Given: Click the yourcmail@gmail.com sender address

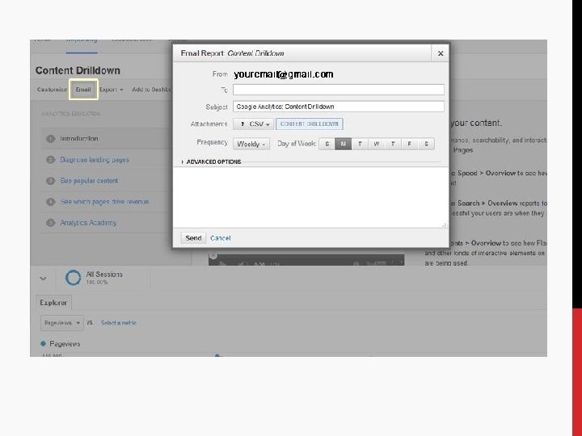Looking at the screenshot, I should click(284, 74).
